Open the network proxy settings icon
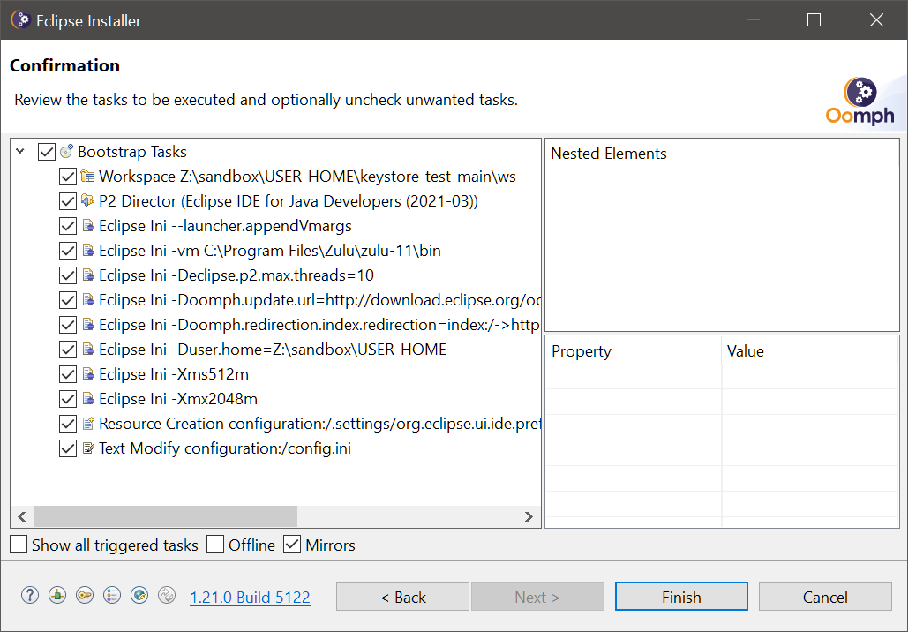Screen dimensions: 908x632 click(x=57, y=596)
